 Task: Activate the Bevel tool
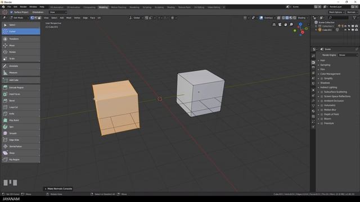tap(21, 100)
